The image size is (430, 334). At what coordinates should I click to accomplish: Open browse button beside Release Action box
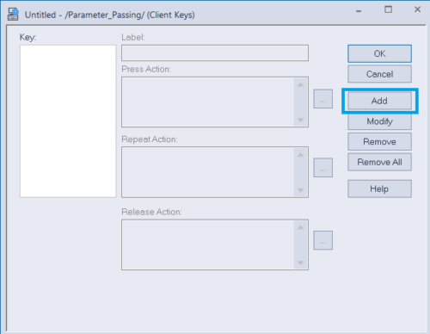click(x=322, y=240)
